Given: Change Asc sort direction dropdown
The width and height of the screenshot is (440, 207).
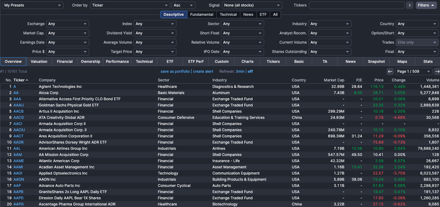Looking at the screenshot, I should tap(183, 5).
